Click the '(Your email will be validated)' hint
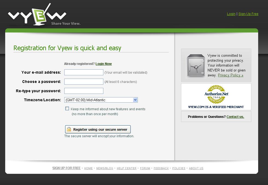268x185 pixels. click(x=126, y=73)
